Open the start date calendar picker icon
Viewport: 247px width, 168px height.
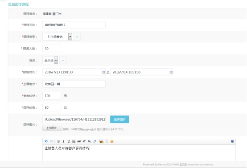point(103,72)
